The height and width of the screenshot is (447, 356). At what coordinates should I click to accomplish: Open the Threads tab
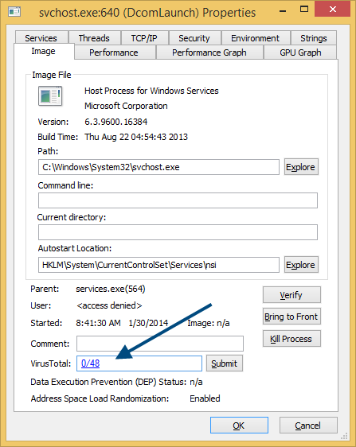tap(94, 38)
